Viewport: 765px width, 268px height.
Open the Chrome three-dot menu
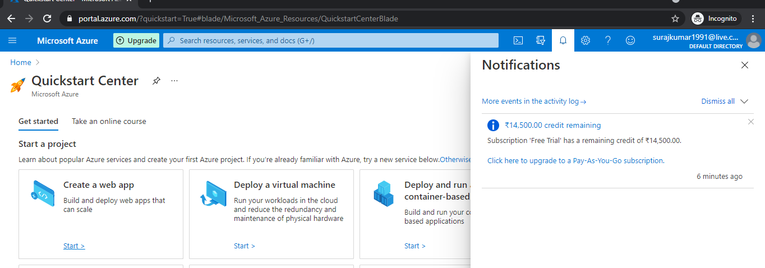click(x=753, y=19)
